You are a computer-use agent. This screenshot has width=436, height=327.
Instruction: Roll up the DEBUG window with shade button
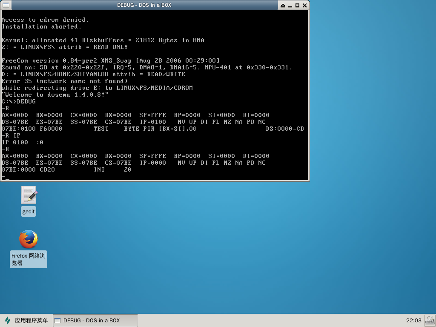(283, 5)
